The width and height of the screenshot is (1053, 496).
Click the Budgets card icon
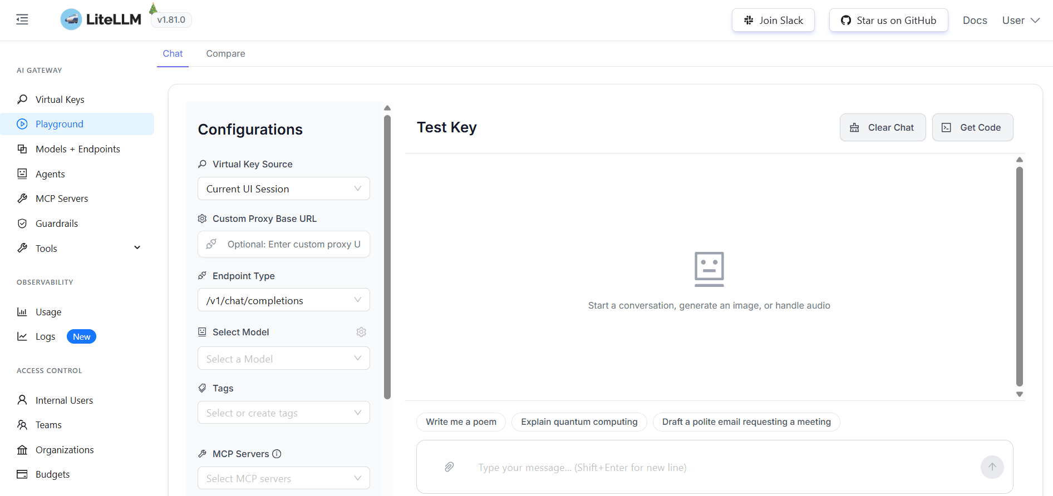point(22,474)
